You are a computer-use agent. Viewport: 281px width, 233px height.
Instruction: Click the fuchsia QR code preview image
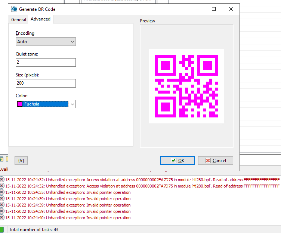click(x=186, y=86)
